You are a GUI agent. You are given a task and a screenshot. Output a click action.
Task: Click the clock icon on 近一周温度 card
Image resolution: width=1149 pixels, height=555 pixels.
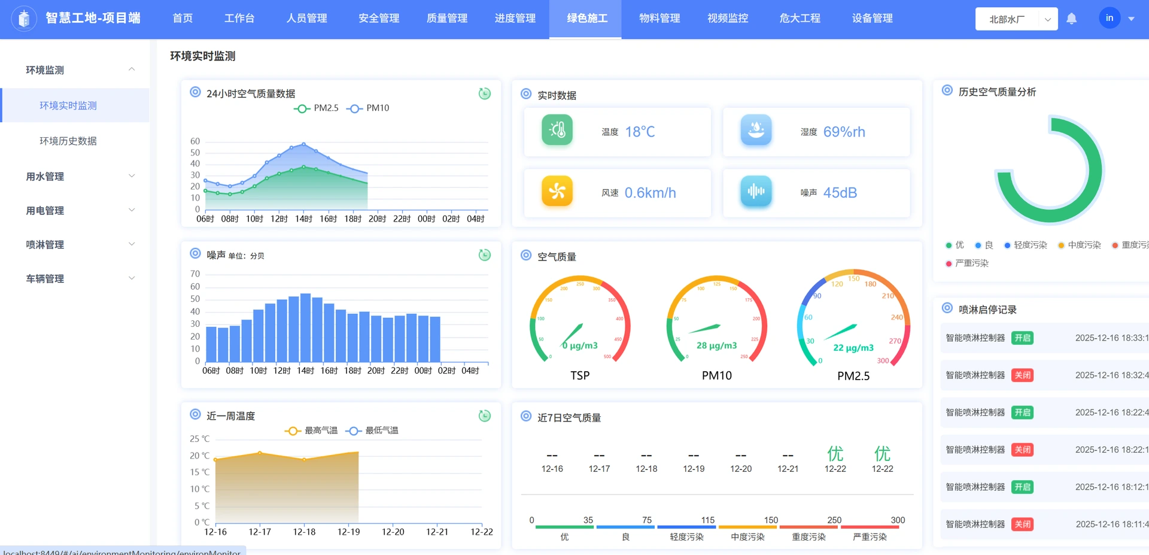485,416
